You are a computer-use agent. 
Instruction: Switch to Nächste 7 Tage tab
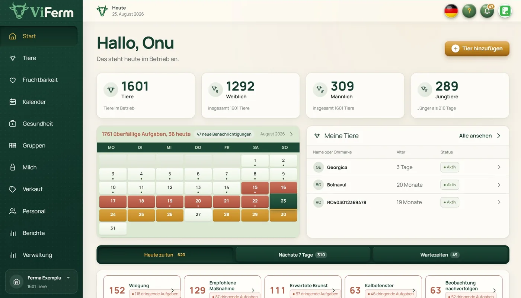(303, 255)
